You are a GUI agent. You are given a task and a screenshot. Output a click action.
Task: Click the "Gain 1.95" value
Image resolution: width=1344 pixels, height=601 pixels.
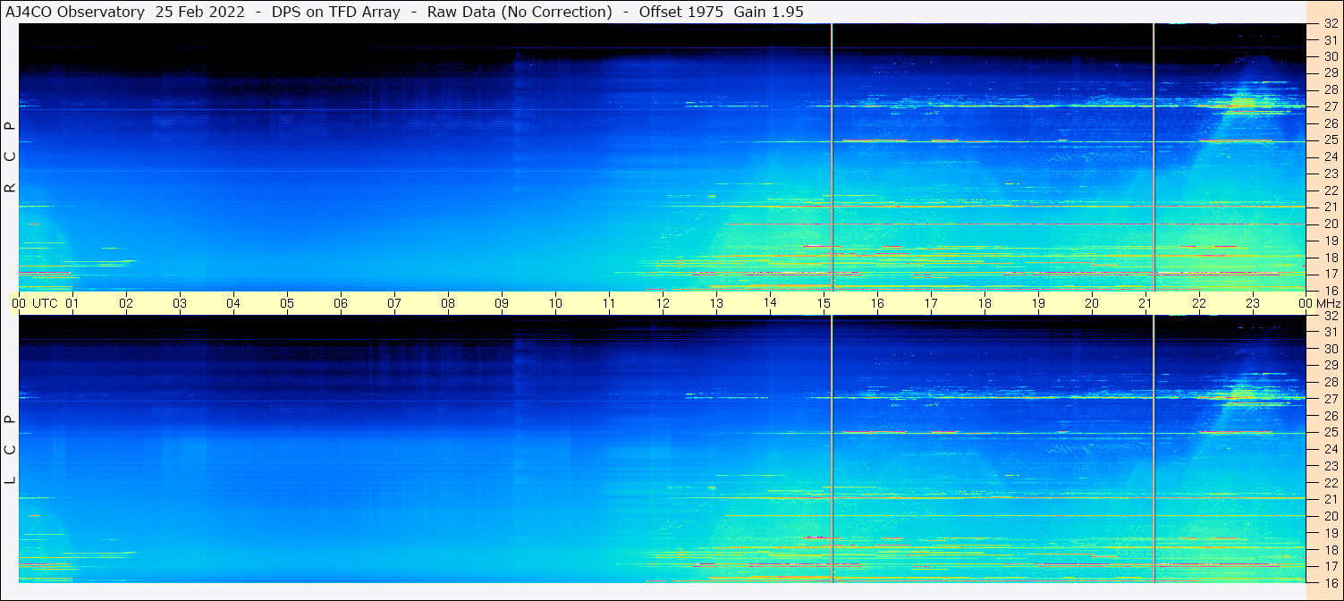pyautogui.click(x=768, y=13)
